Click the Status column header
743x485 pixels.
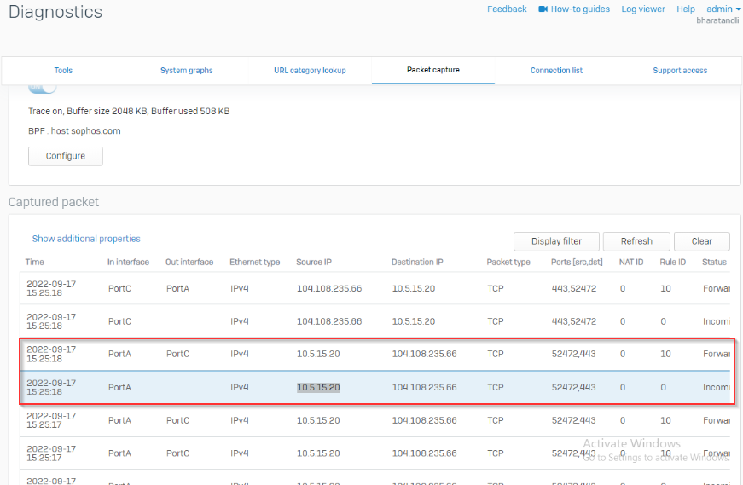click(x=714, y=262)
